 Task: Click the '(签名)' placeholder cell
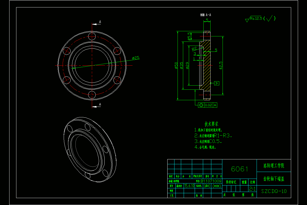tap(207, 186)
